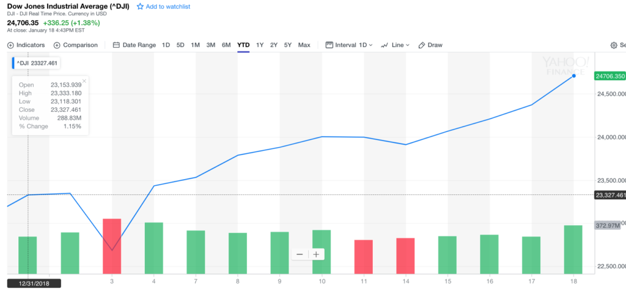
Task: Click the green volume bar for day 10
Action: 322,252
